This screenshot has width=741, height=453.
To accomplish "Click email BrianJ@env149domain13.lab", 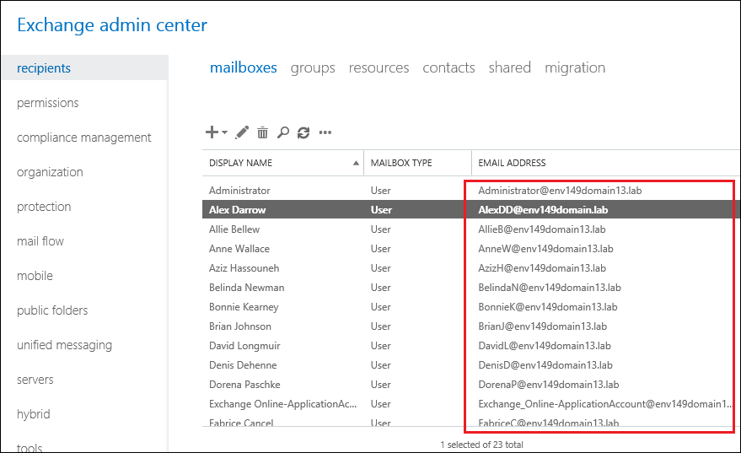I will tap(543, 326).
